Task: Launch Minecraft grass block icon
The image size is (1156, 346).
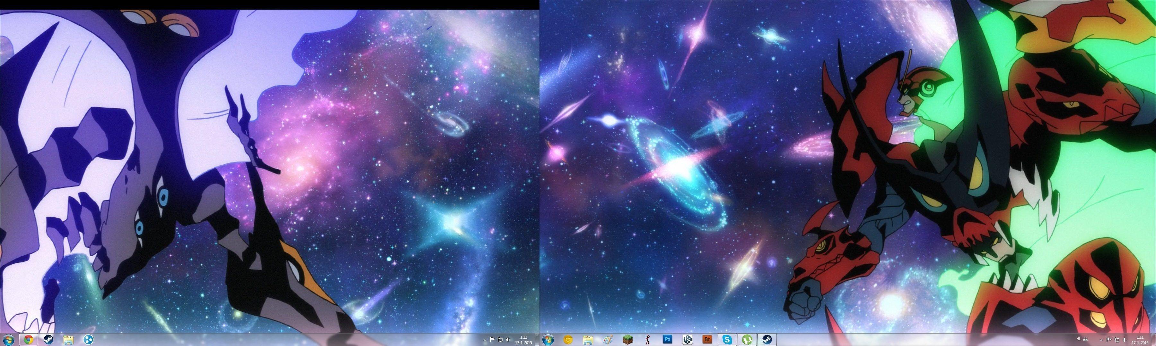Action: coord(627,340)
